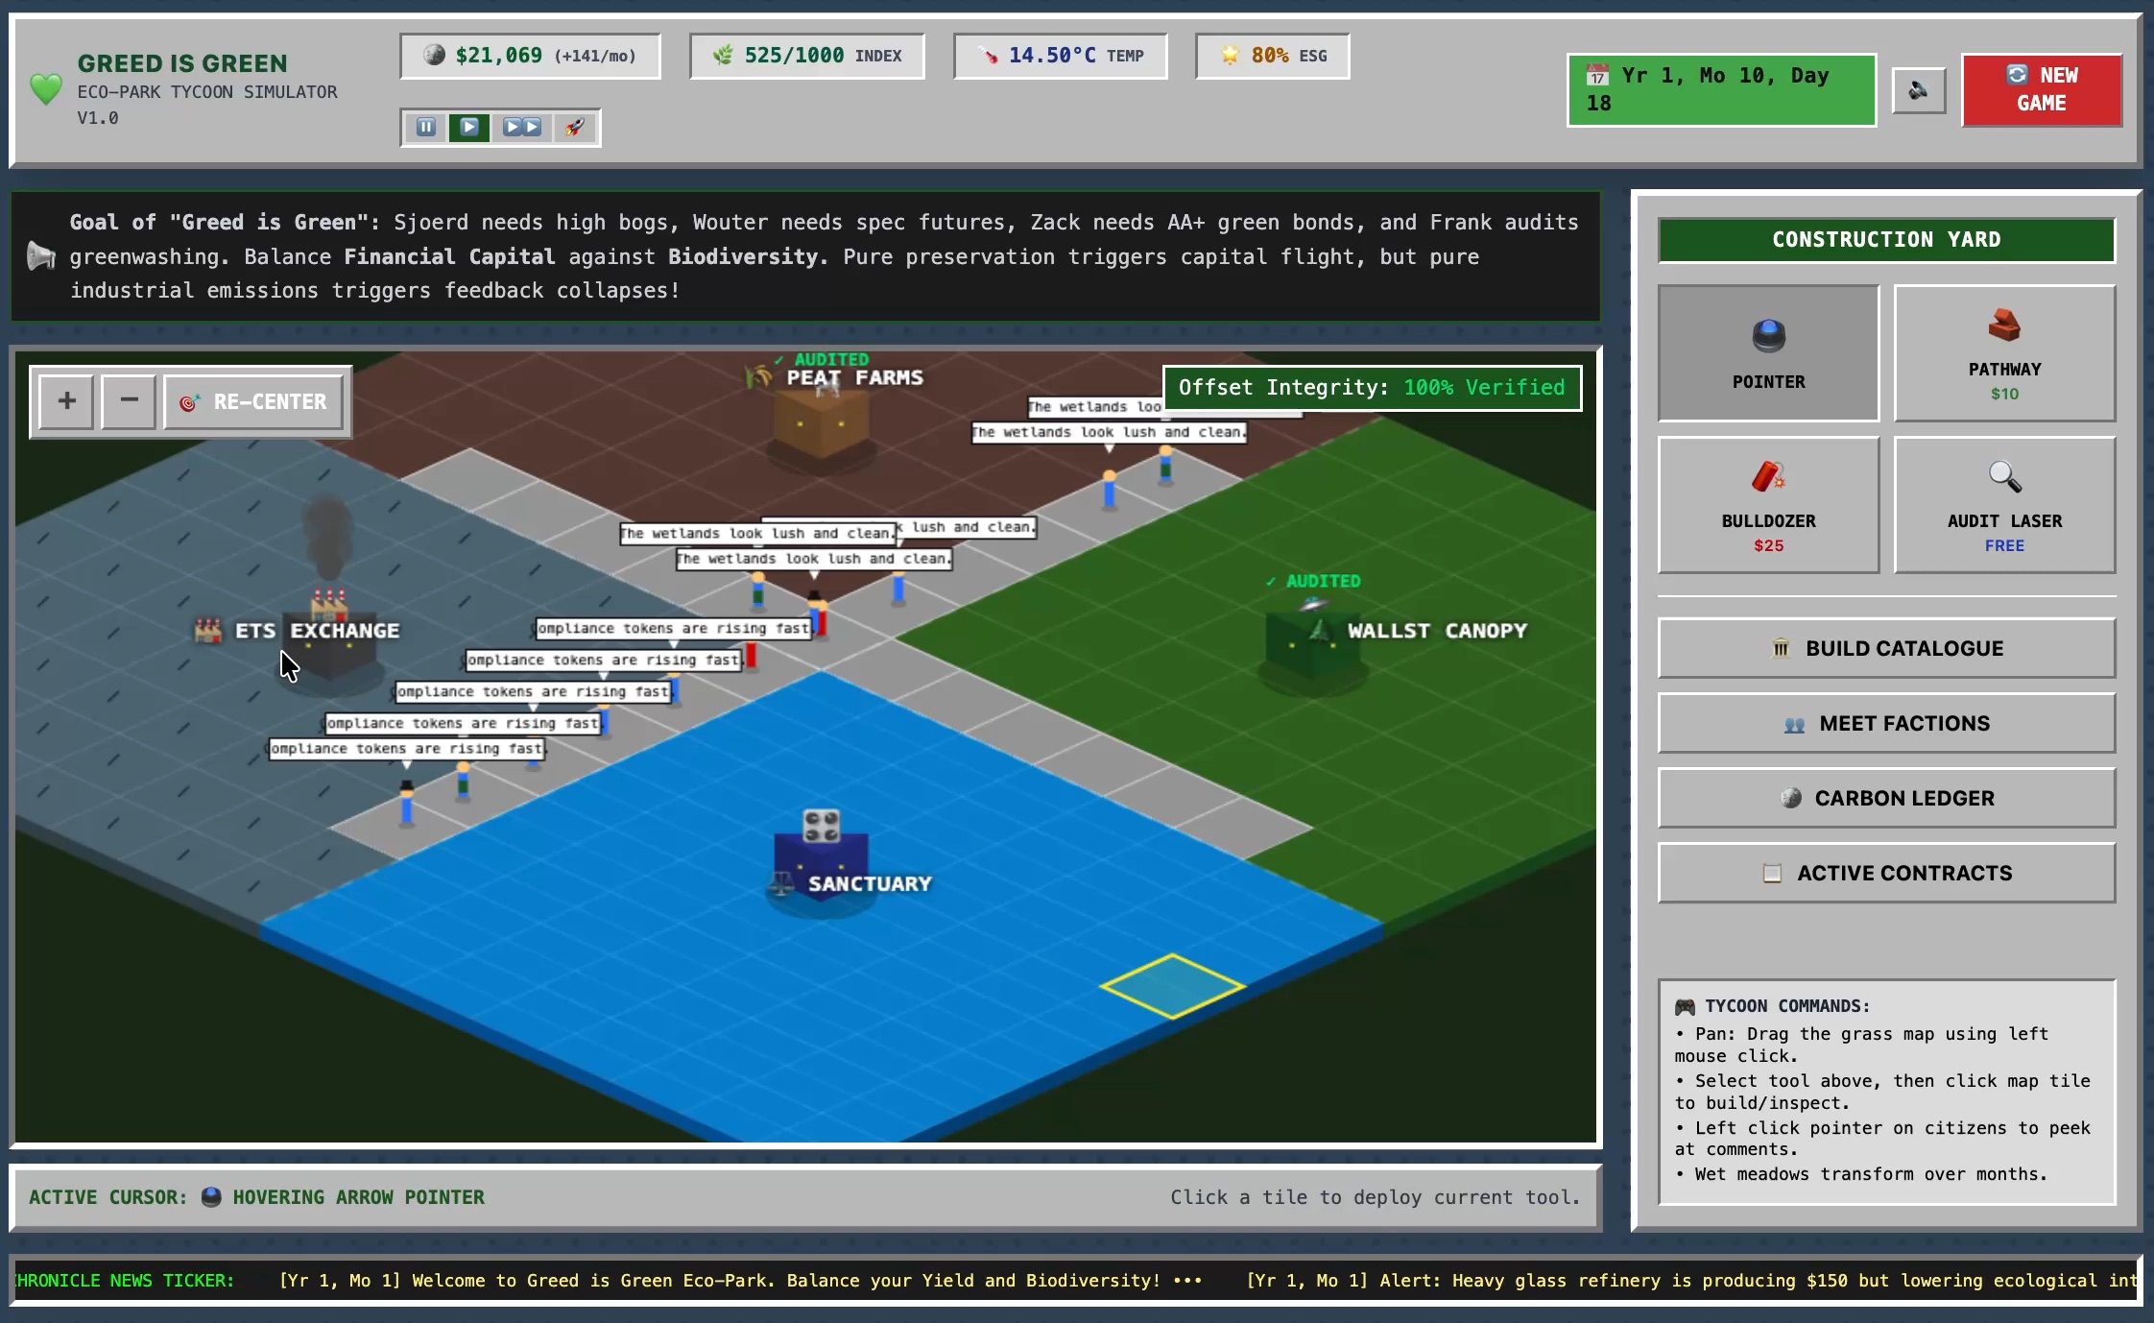Switch to fast-forward speed
The image size is (2154, 1323).
pyautogui.click(x=522, y=127)
